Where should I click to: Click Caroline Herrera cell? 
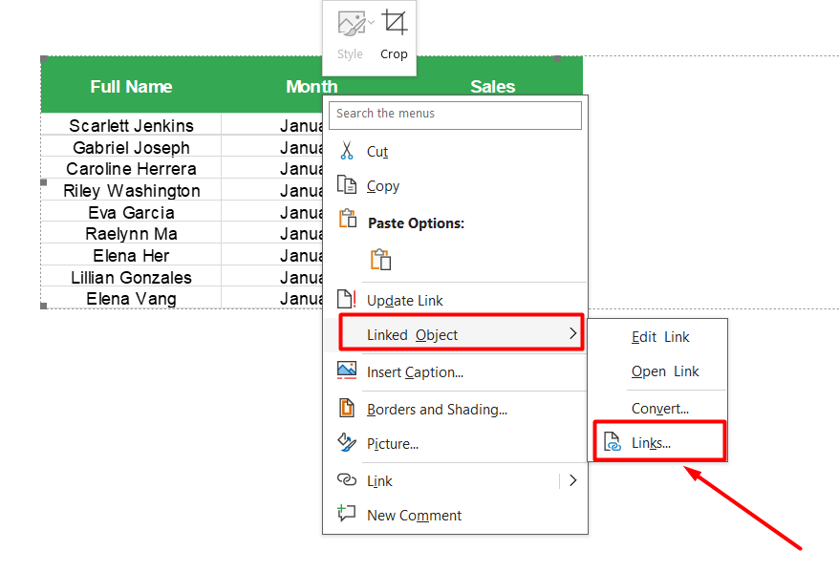point(131,169)
